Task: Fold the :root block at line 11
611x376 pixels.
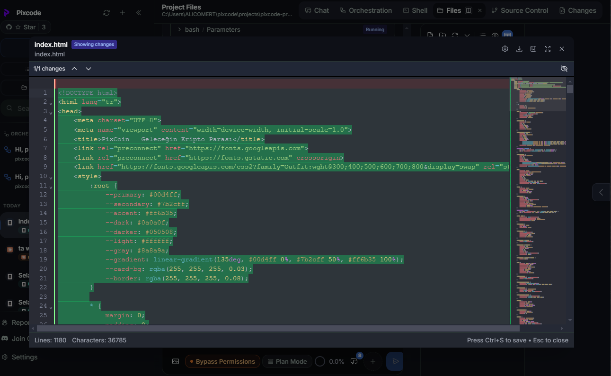Action: 51,187
